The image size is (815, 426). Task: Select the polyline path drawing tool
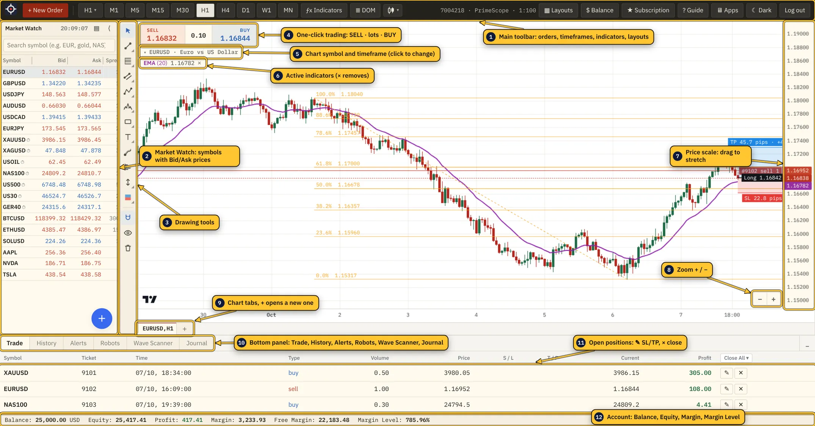(x=128, y=91)
